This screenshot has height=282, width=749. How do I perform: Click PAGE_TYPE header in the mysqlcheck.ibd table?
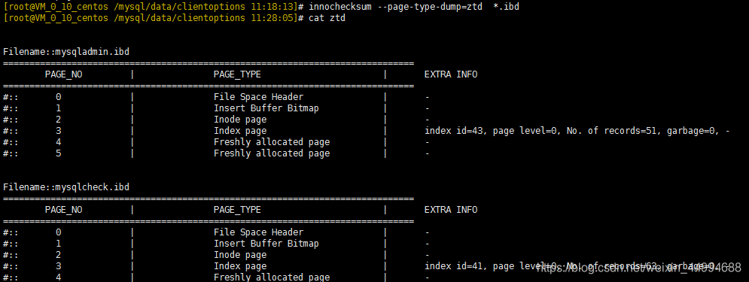pyautogui.click(x=237, y=210)
